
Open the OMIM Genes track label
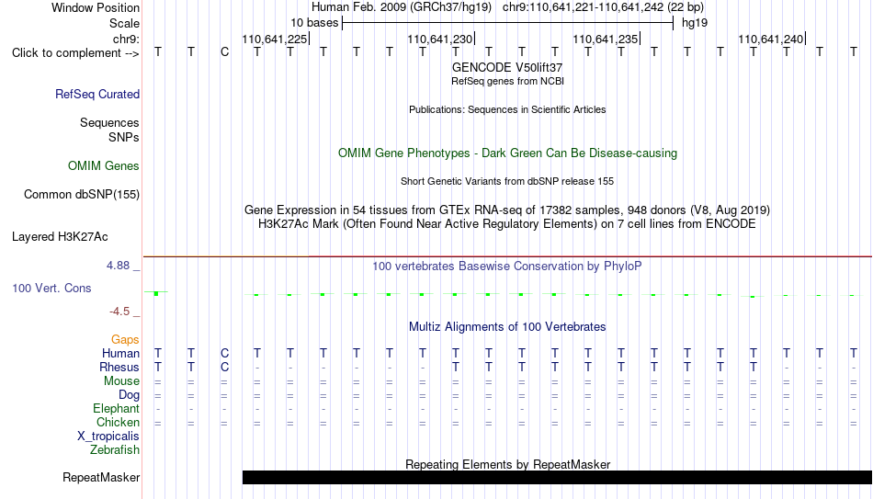click(x=104, y=166)
